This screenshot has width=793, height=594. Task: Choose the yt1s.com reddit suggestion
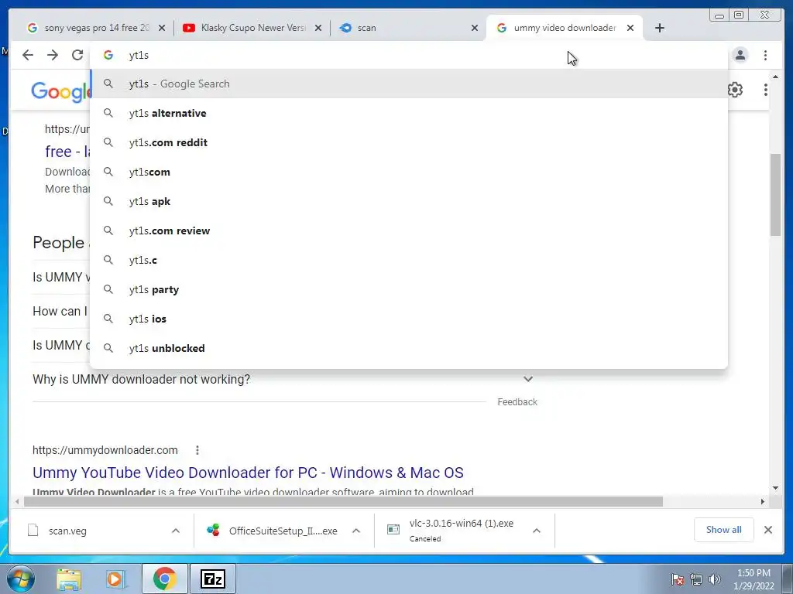pos(409,142)
